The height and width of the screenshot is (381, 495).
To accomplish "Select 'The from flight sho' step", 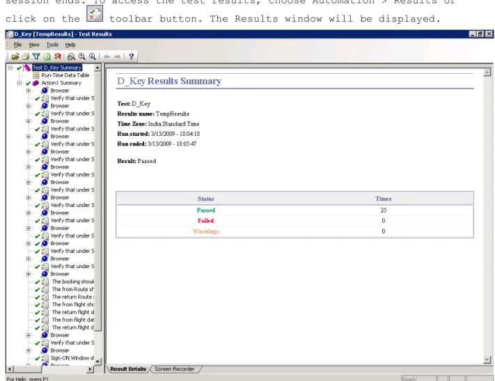I will (73, 304).
